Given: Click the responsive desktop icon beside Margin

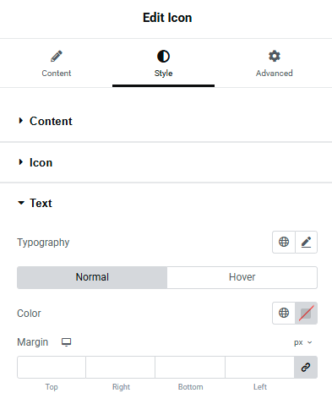Looking at the screenshot, I should coord(67,342).
